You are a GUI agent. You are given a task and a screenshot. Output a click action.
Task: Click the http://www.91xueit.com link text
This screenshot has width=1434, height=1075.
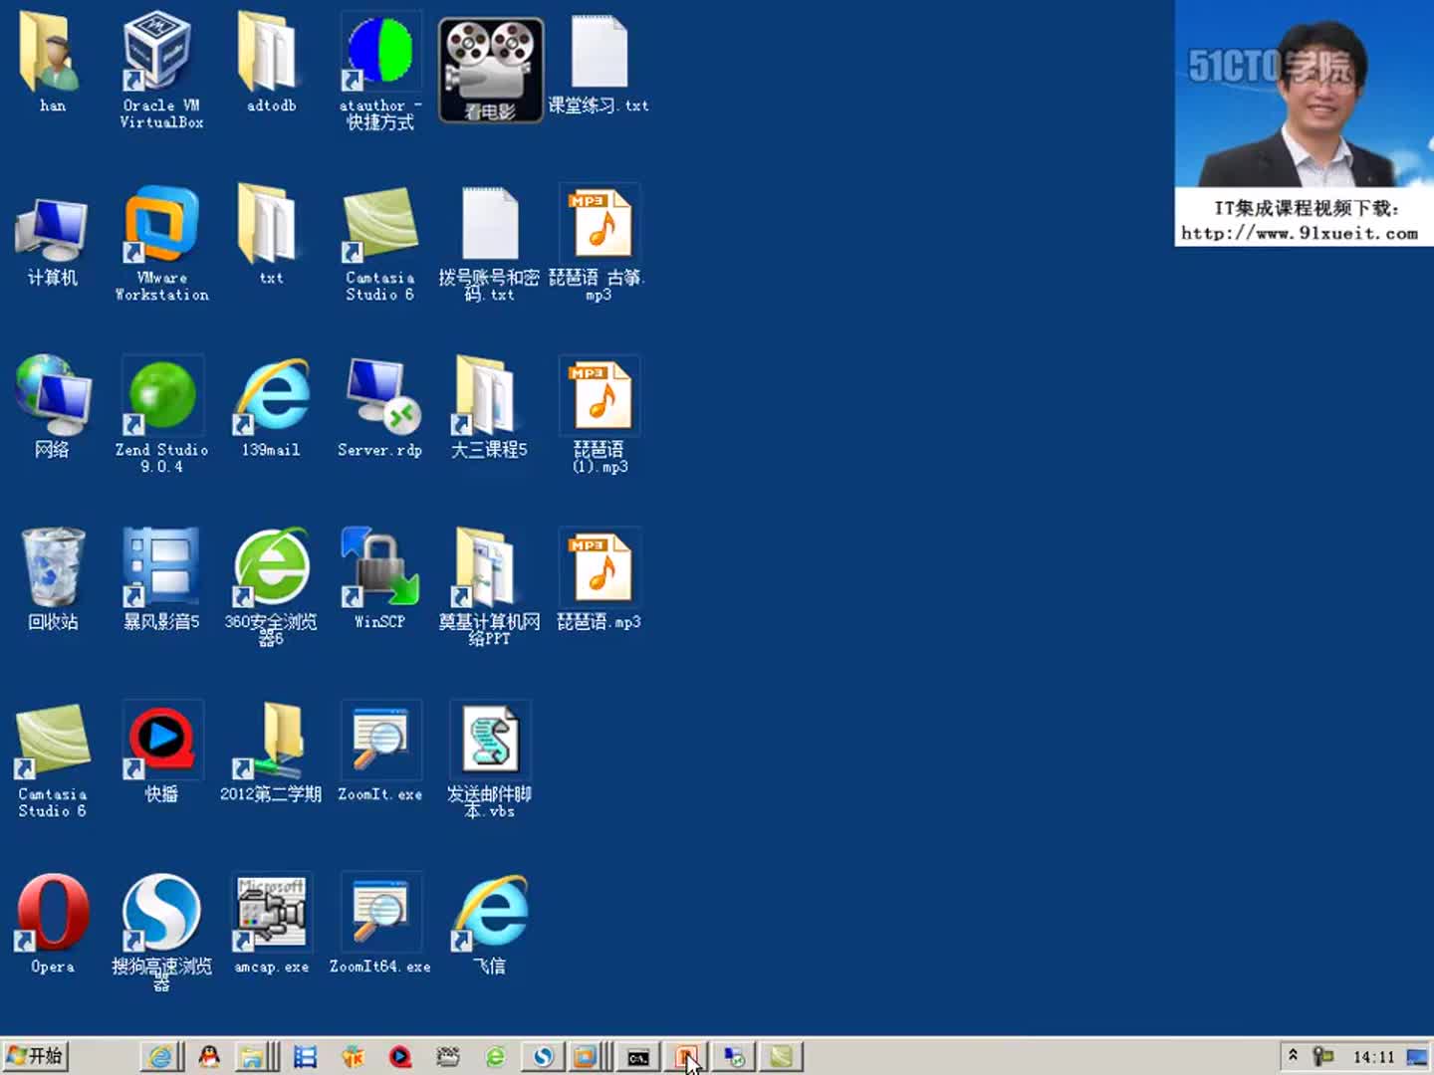(x=1300, y=233)
